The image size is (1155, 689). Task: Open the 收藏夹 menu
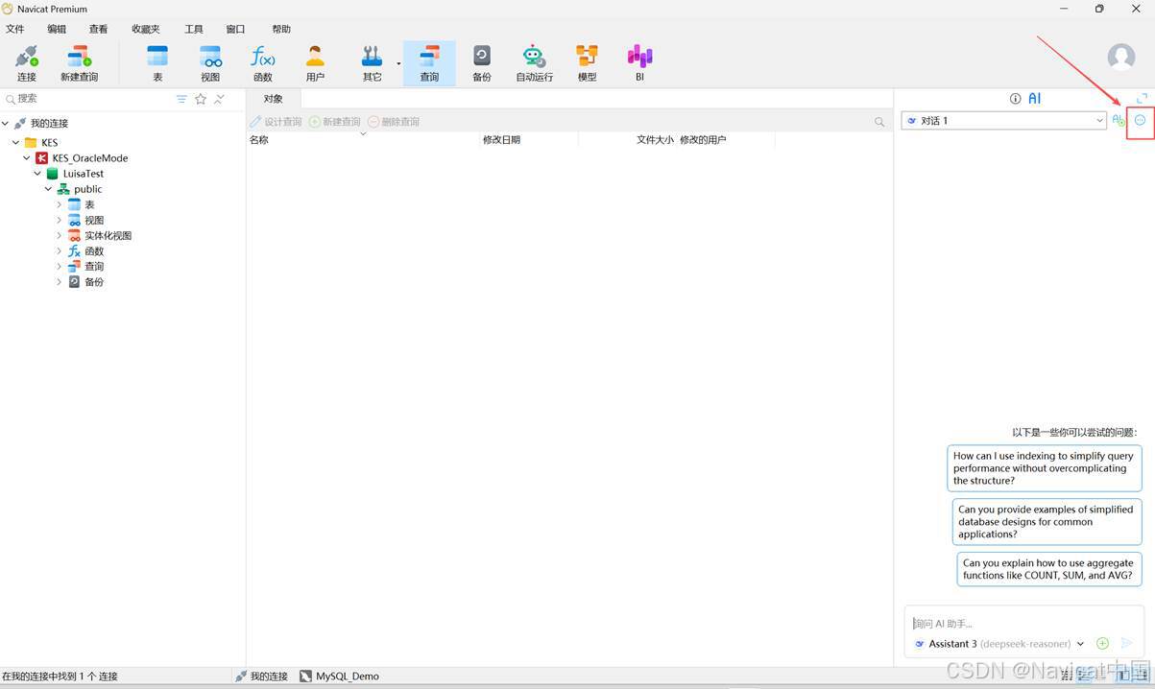coord(146,29)
